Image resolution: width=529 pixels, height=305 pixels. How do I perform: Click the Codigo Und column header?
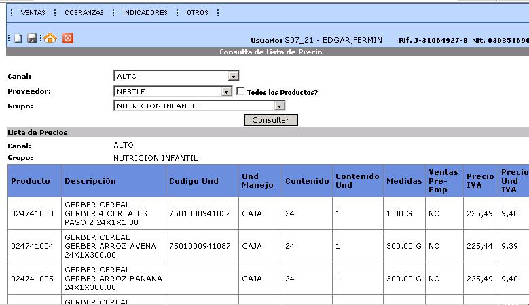[202, 181]
